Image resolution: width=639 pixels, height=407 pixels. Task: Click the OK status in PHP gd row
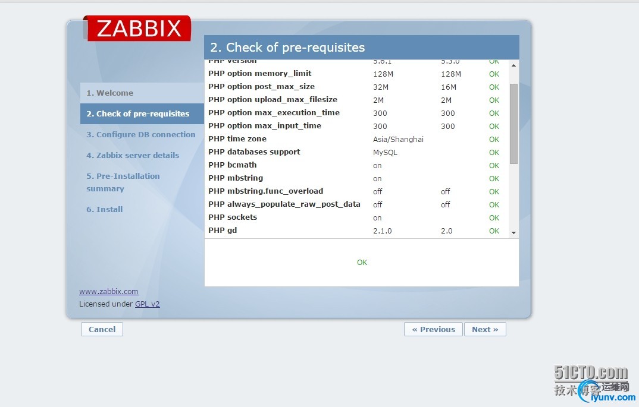pyautogui.click(x=494, y=231)
